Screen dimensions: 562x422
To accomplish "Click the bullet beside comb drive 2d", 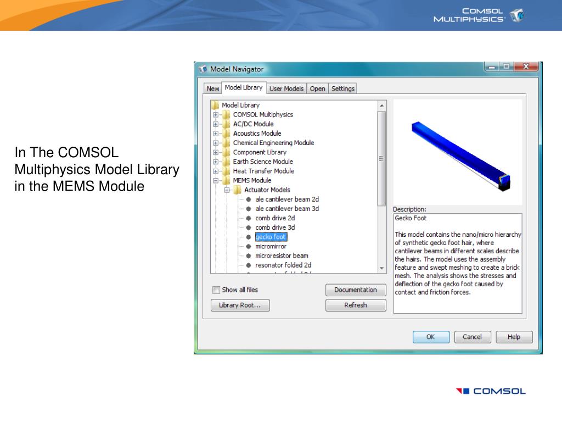I will click(249, 218).
